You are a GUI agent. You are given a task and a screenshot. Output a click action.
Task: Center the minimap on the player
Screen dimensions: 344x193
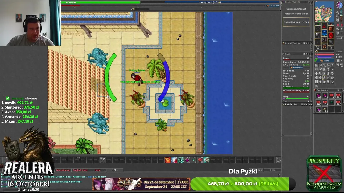coord(338,20)
